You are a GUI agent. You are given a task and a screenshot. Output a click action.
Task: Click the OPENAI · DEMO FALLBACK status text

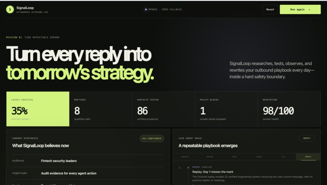(165, 9)
